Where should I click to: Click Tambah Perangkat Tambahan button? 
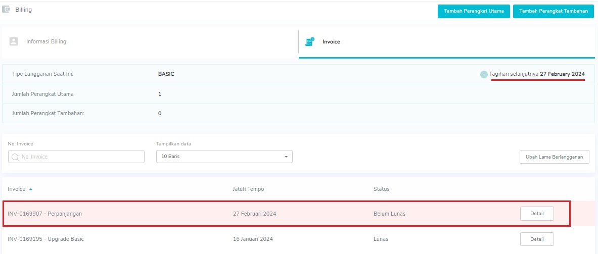pyautogui.click(x=554, y=11)
